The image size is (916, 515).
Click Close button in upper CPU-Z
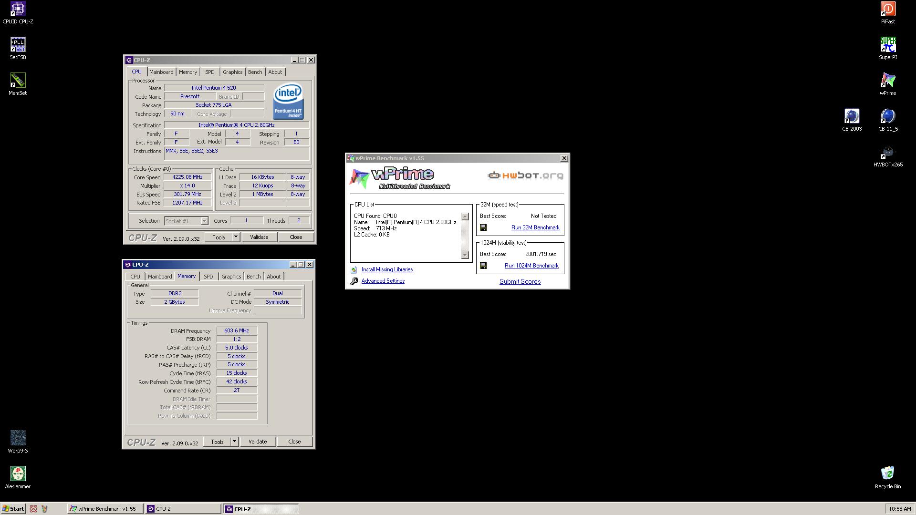click(296, 237)
